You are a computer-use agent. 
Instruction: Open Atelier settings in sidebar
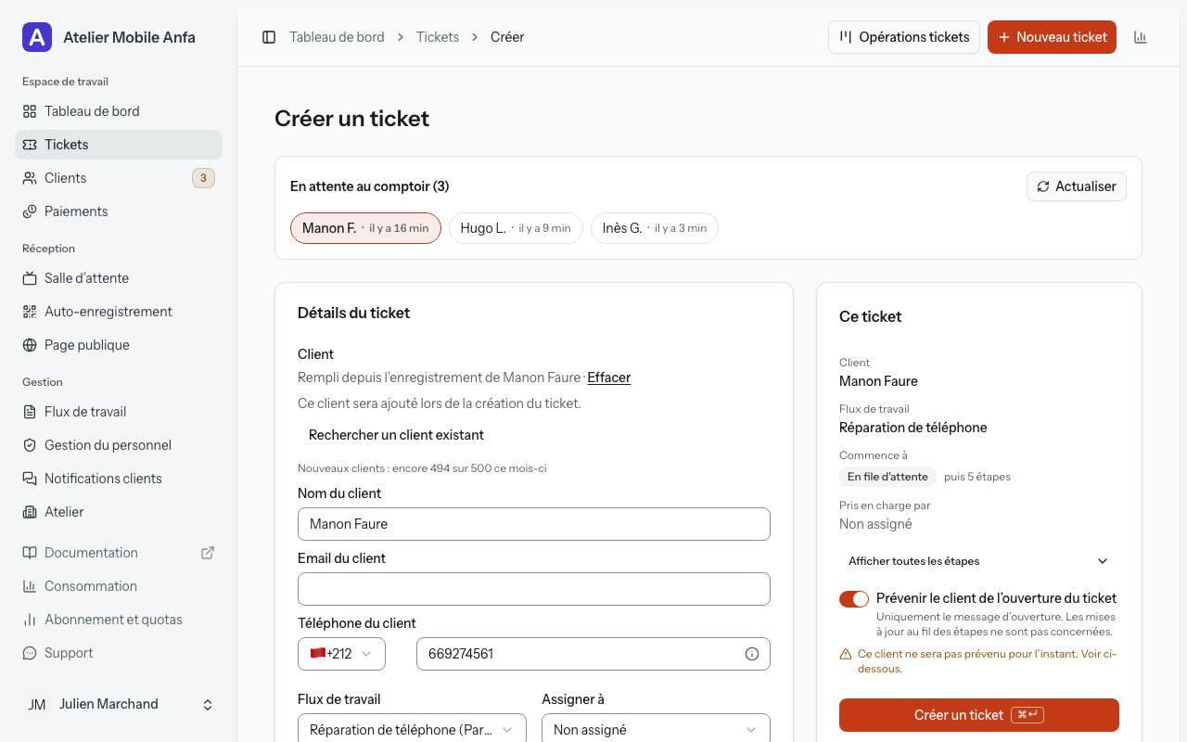click(119, 512)
